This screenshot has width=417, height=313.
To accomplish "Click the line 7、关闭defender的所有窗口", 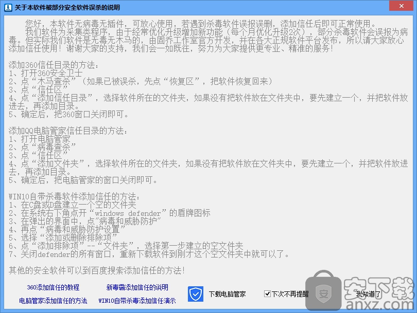I will coord(149,254).
